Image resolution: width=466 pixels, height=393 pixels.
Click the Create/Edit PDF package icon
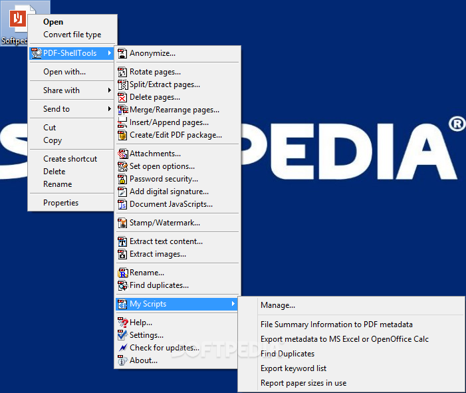pyautogui.click(x=122, y=135)
